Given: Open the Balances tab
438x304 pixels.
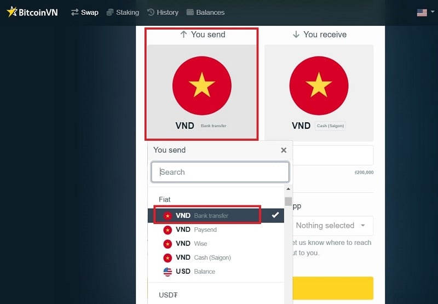Looking at the screenshot, I should (205, 12).
